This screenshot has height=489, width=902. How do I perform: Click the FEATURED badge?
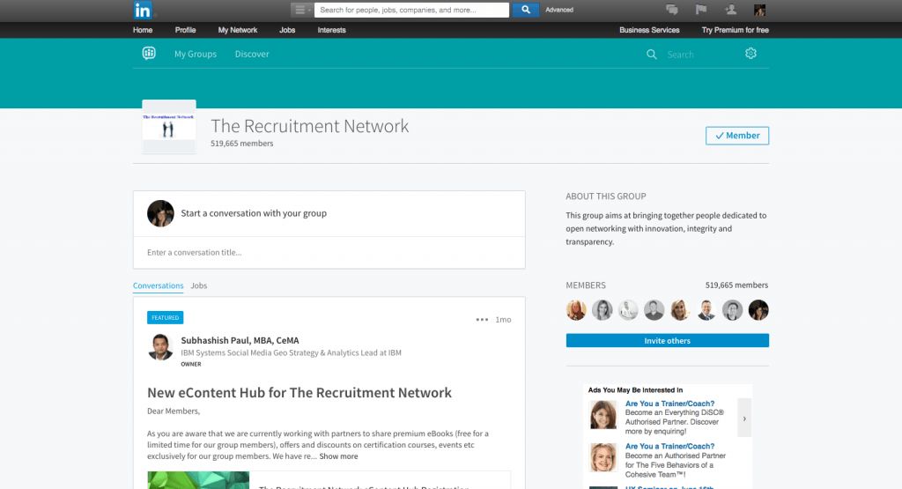click(165, 317)
